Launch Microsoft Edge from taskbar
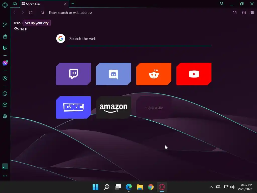 click(129, 187)
